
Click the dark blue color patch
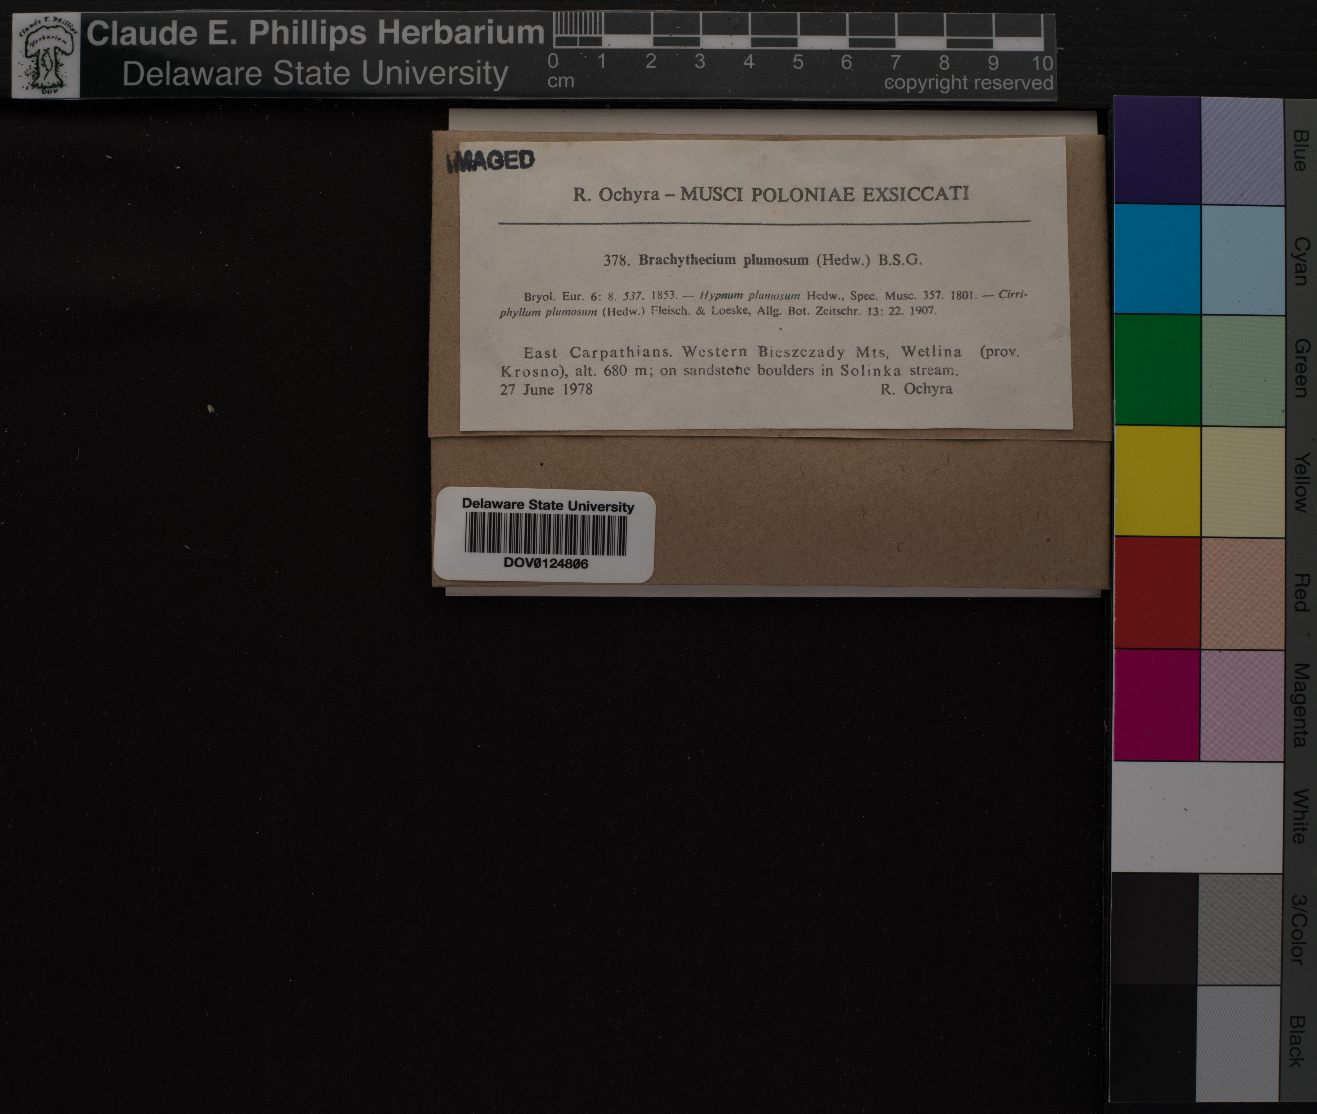[x=1157, y=150]
